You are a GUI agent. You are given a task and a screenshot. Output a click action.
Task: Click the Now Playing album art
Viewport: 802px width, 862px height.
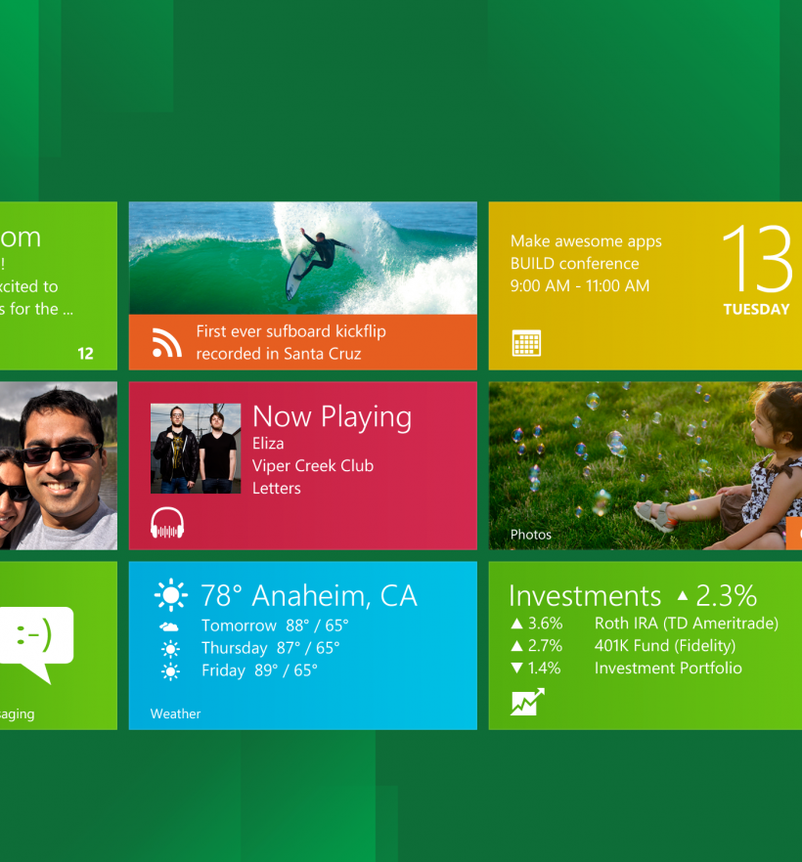click(196, 449)
